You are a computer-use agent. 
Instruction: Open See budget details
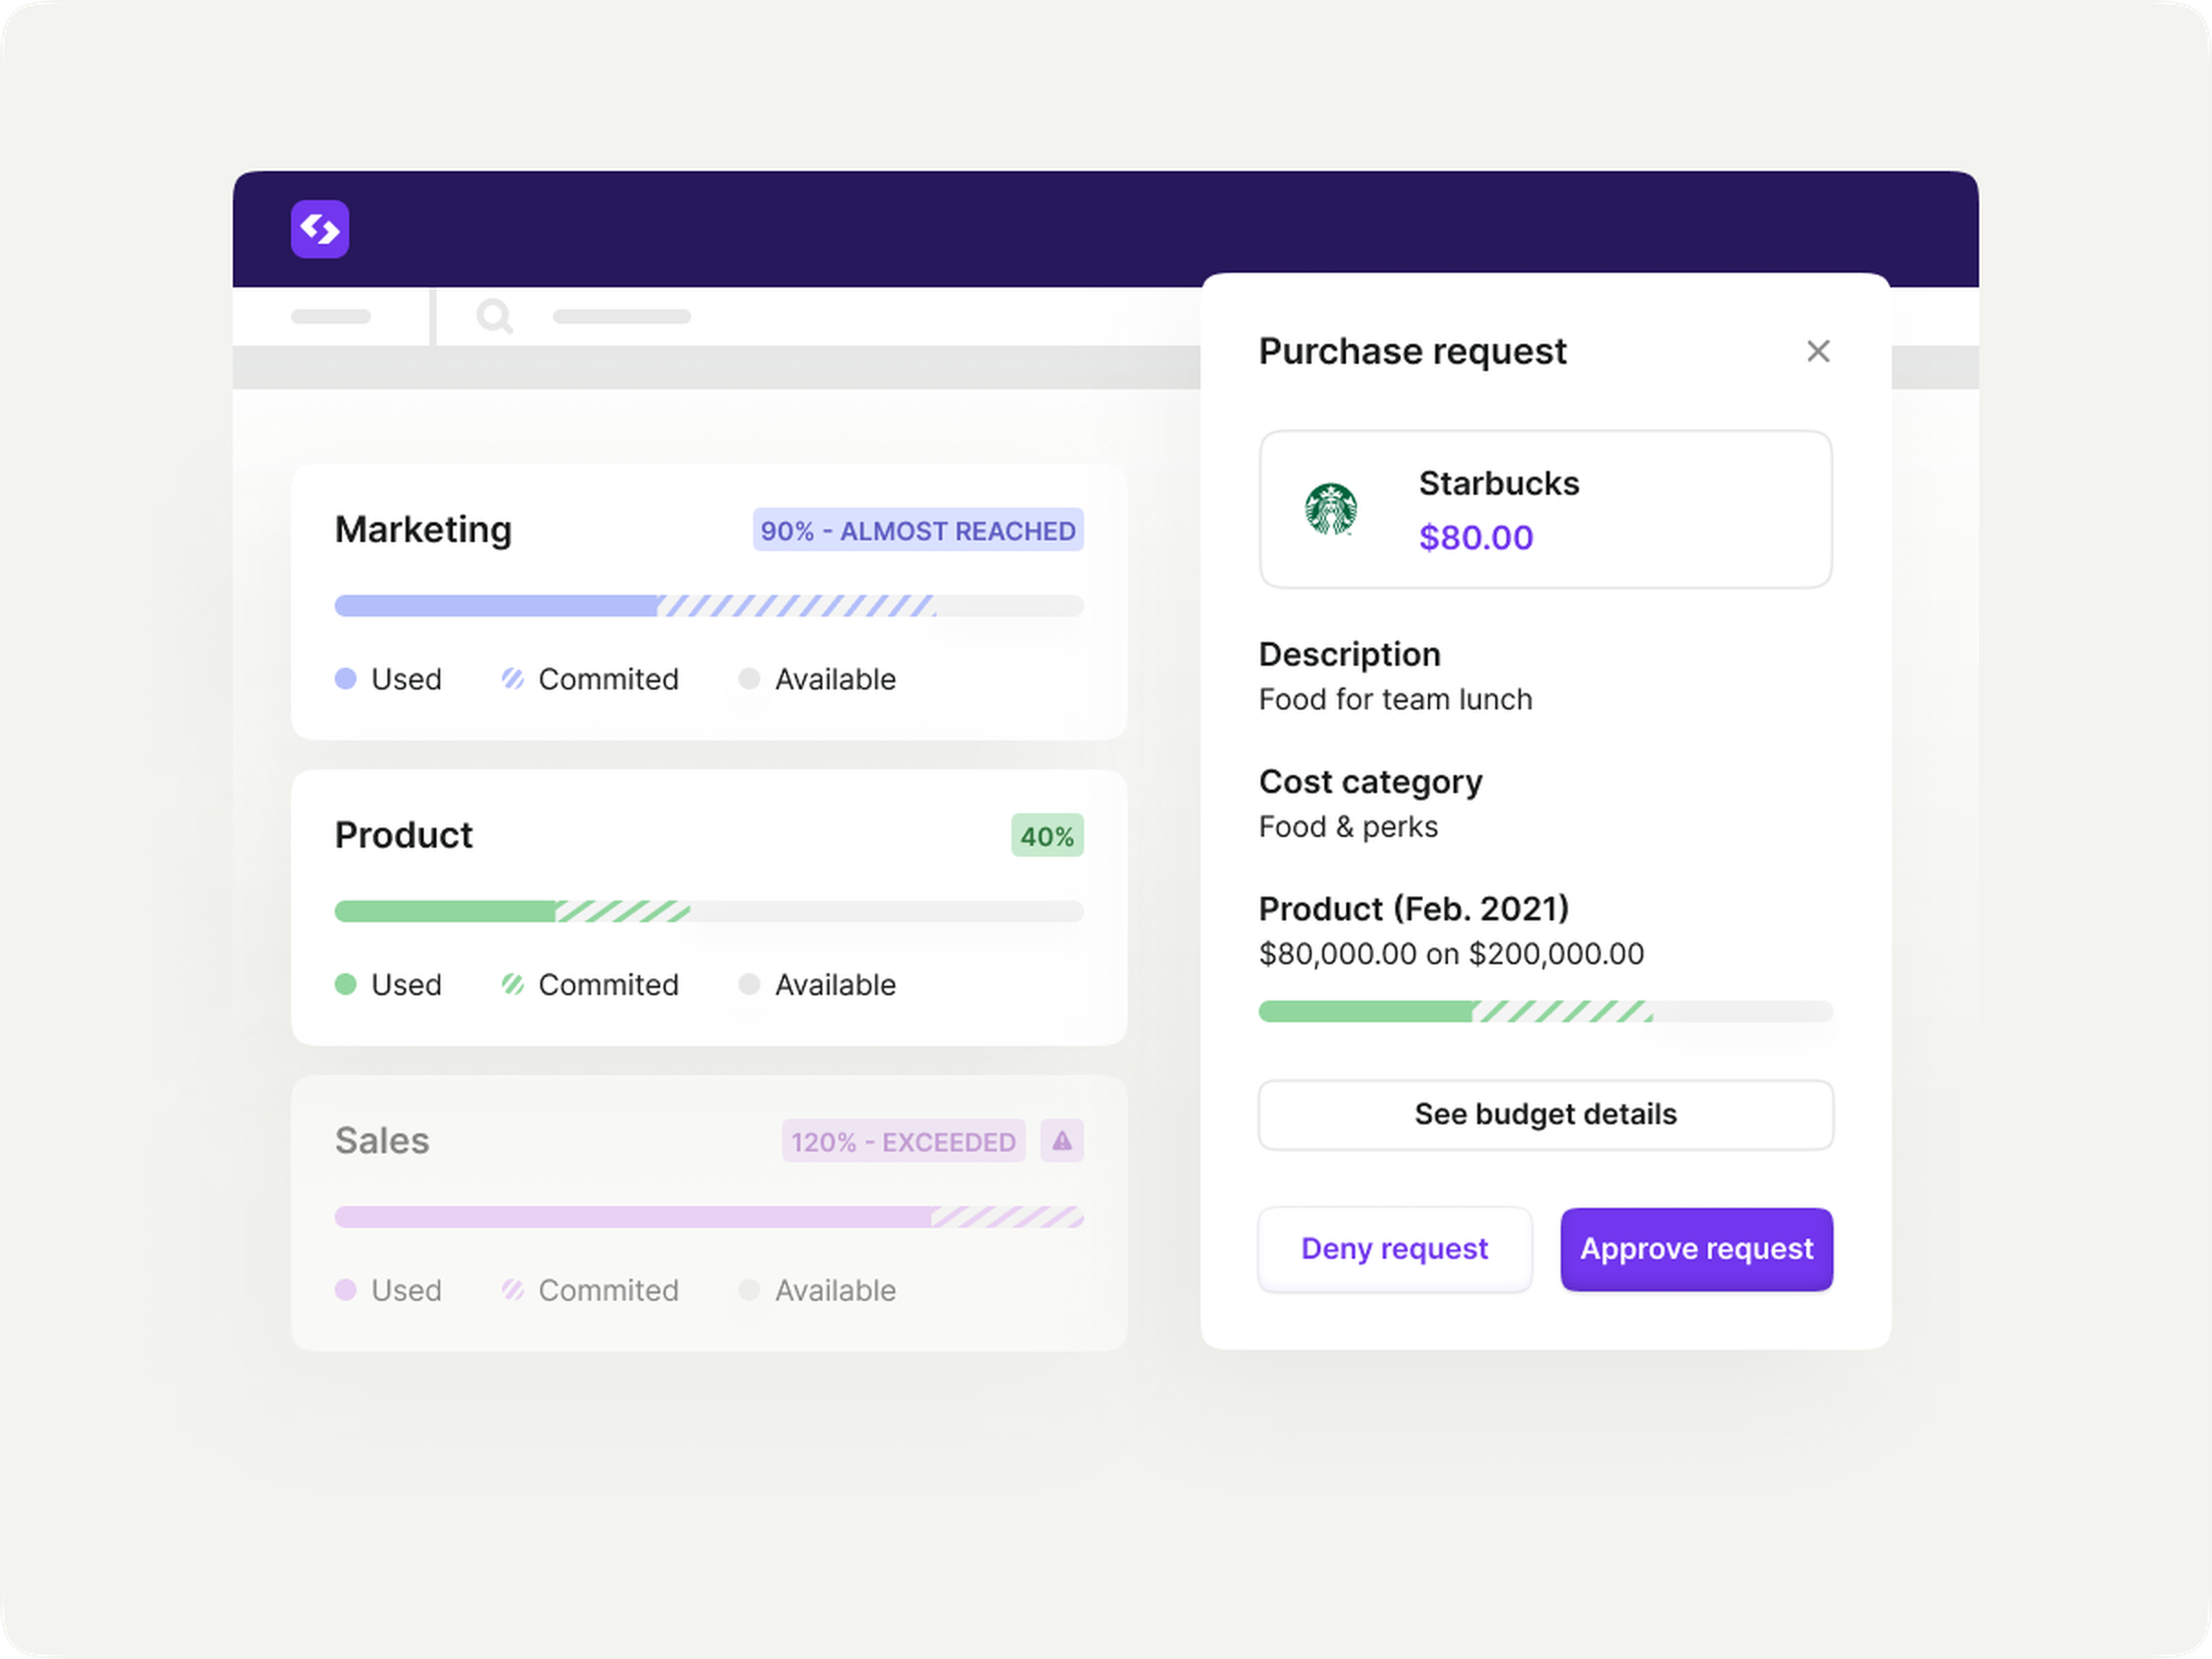tap(1545, 1114)
